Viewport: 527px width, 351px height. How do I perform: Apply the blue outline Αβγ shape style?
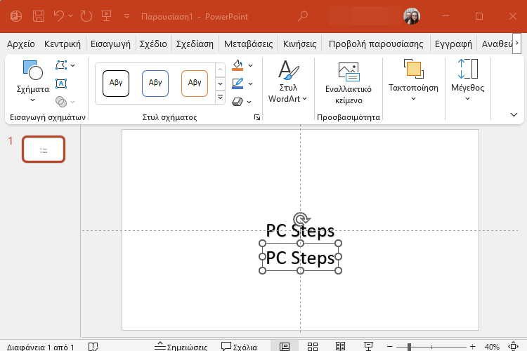(155, 84)
